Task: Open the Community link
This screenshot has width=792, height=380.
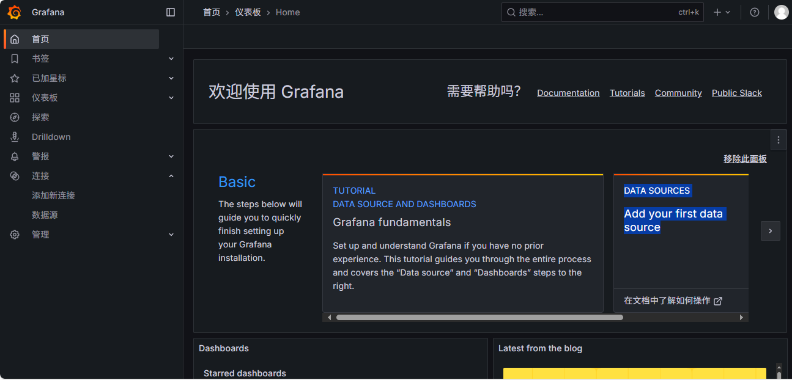Action: coord(678,93)
